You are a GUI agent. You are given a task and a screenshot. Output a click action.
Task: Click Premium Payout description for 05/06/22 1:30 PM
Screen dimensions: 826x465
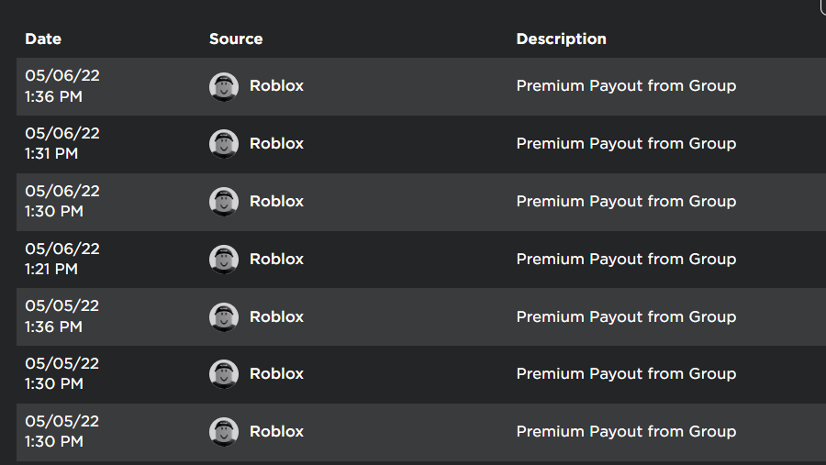point(626,201)
